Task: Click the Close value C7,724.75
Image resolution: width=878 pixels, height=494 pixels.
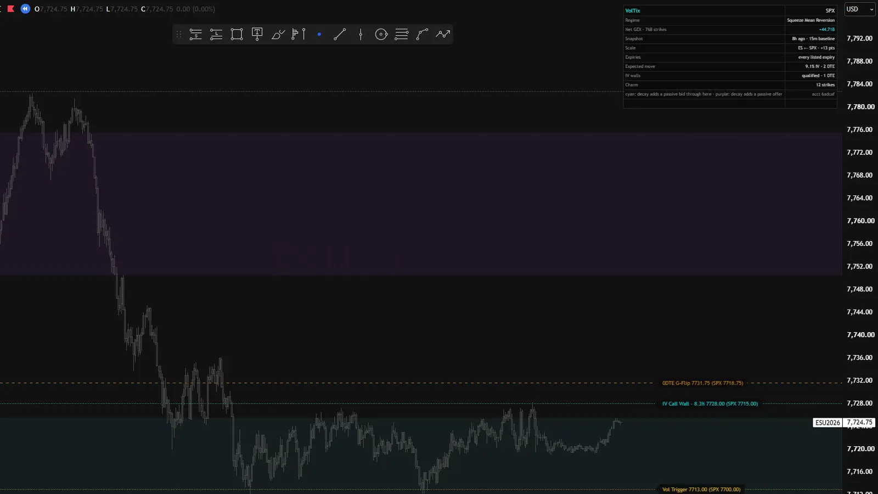Action: coord(157,9)
